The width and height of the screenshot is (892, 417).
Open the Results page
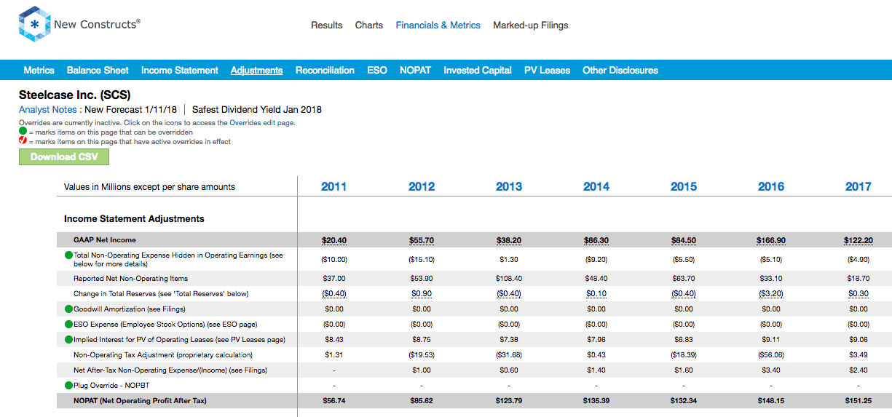326,25
